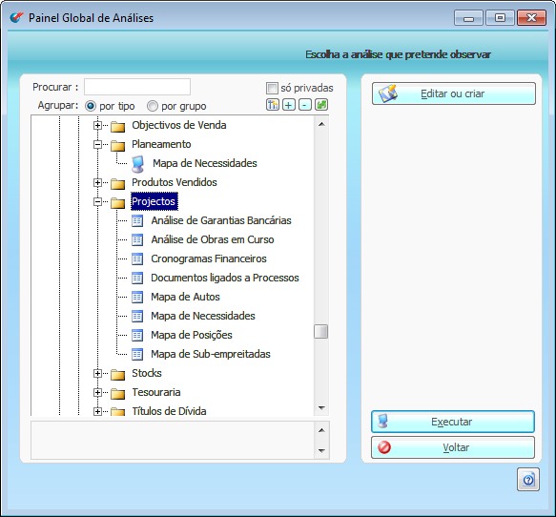Viewport: 556px width, 517px height.
Task: Click the Procurar search field
Action: pyautogui.click(x=137, y=87)
